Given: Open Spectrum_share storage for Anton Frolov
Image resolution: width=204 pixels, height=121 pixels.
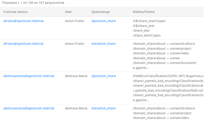Looking at the screenshot, I should pos(103,21).
